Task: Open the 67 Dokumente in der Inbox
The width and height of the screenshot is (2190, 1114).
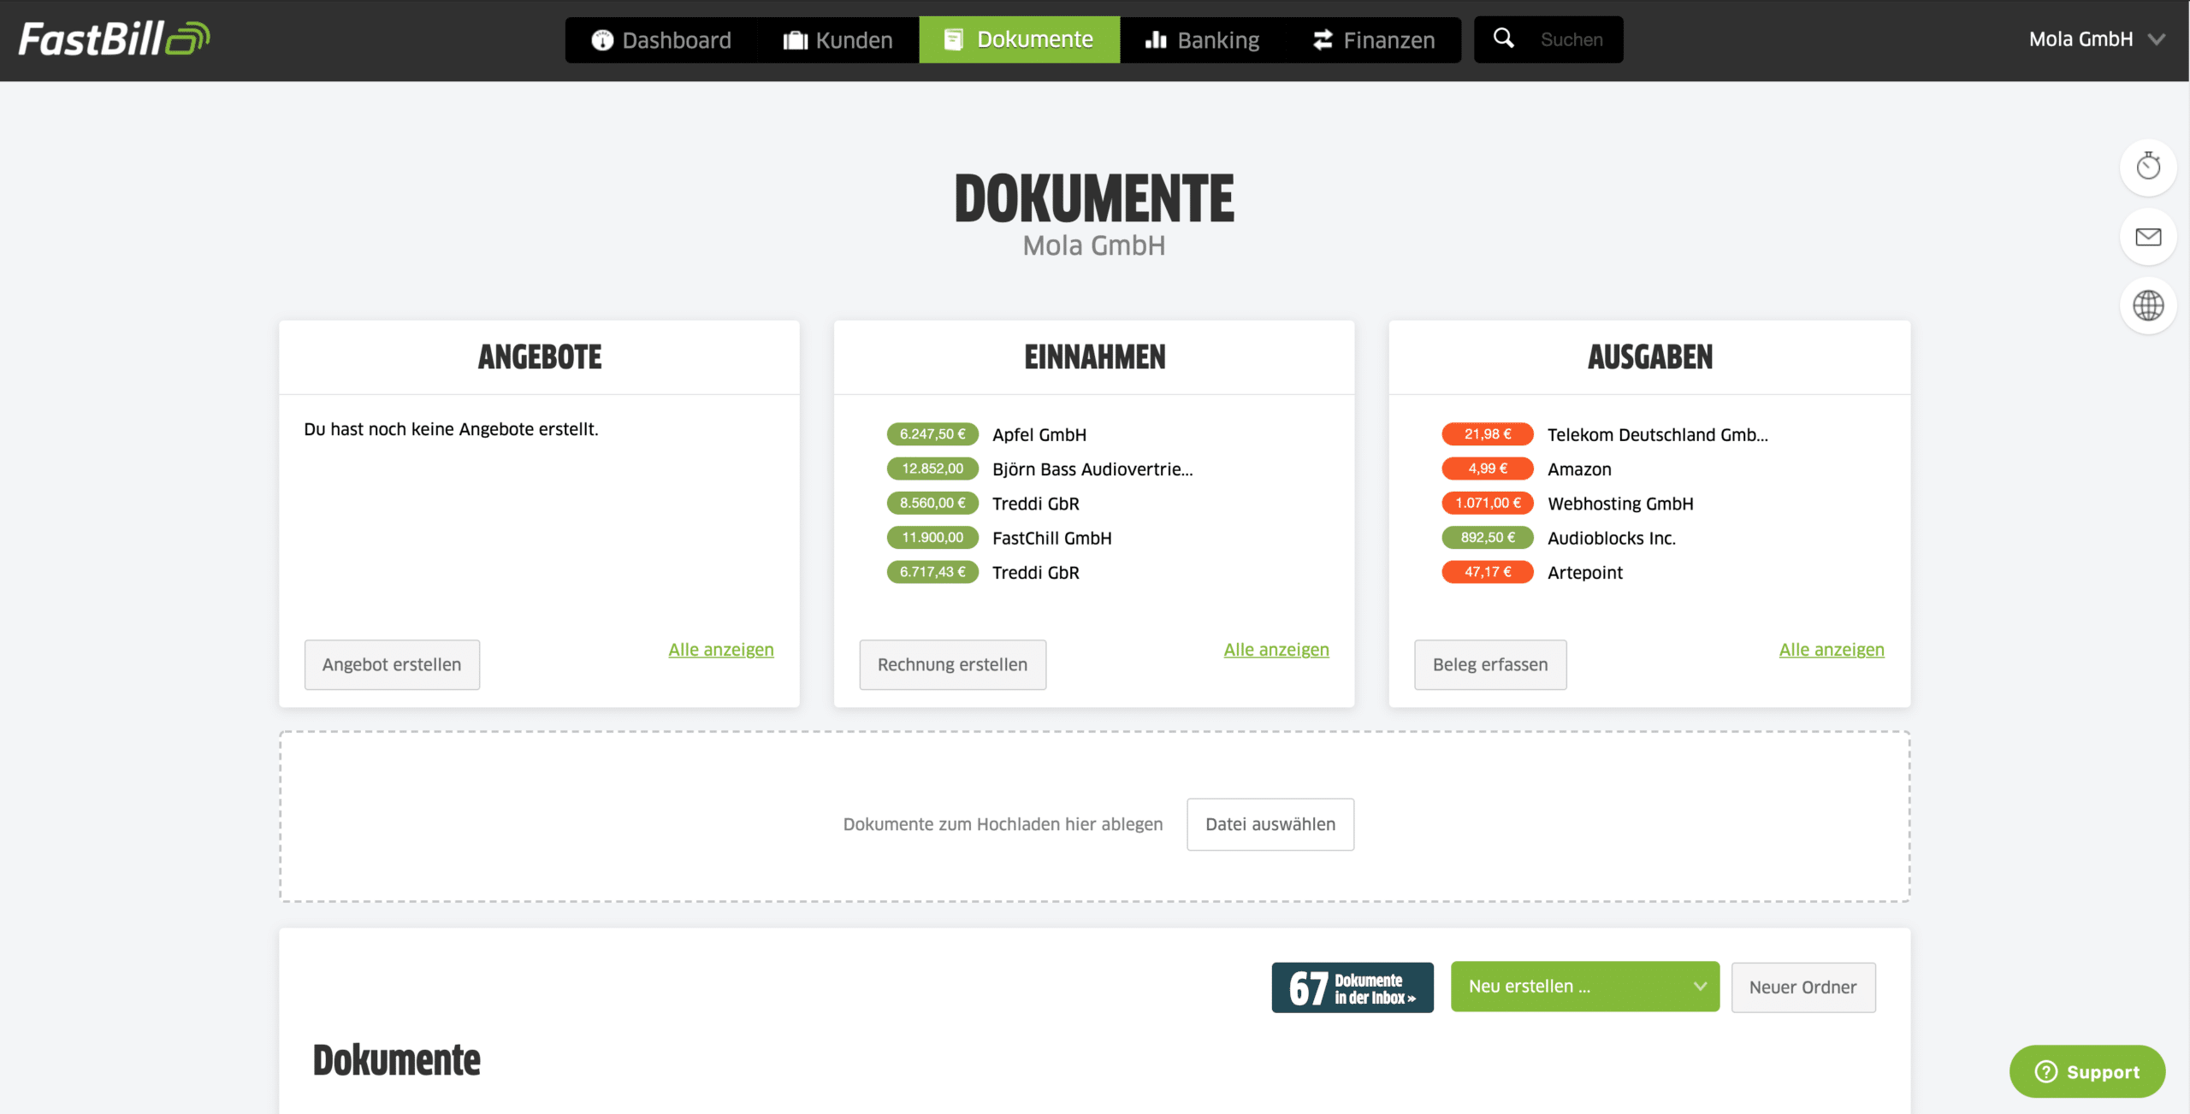Action: [1352, 987]
